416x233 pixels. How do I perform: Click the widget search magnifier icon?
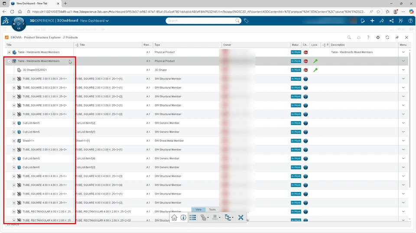click(x=349, y=37)
